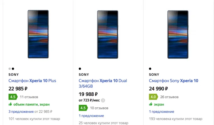Click the Xperia 10 Plus phone image

38,34
